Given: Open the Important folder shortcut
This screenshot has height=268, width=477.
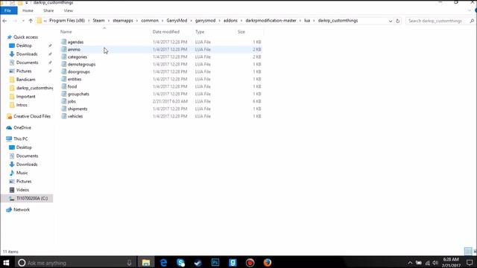Looking at the screenshot, I should click(x=25, y=97).
